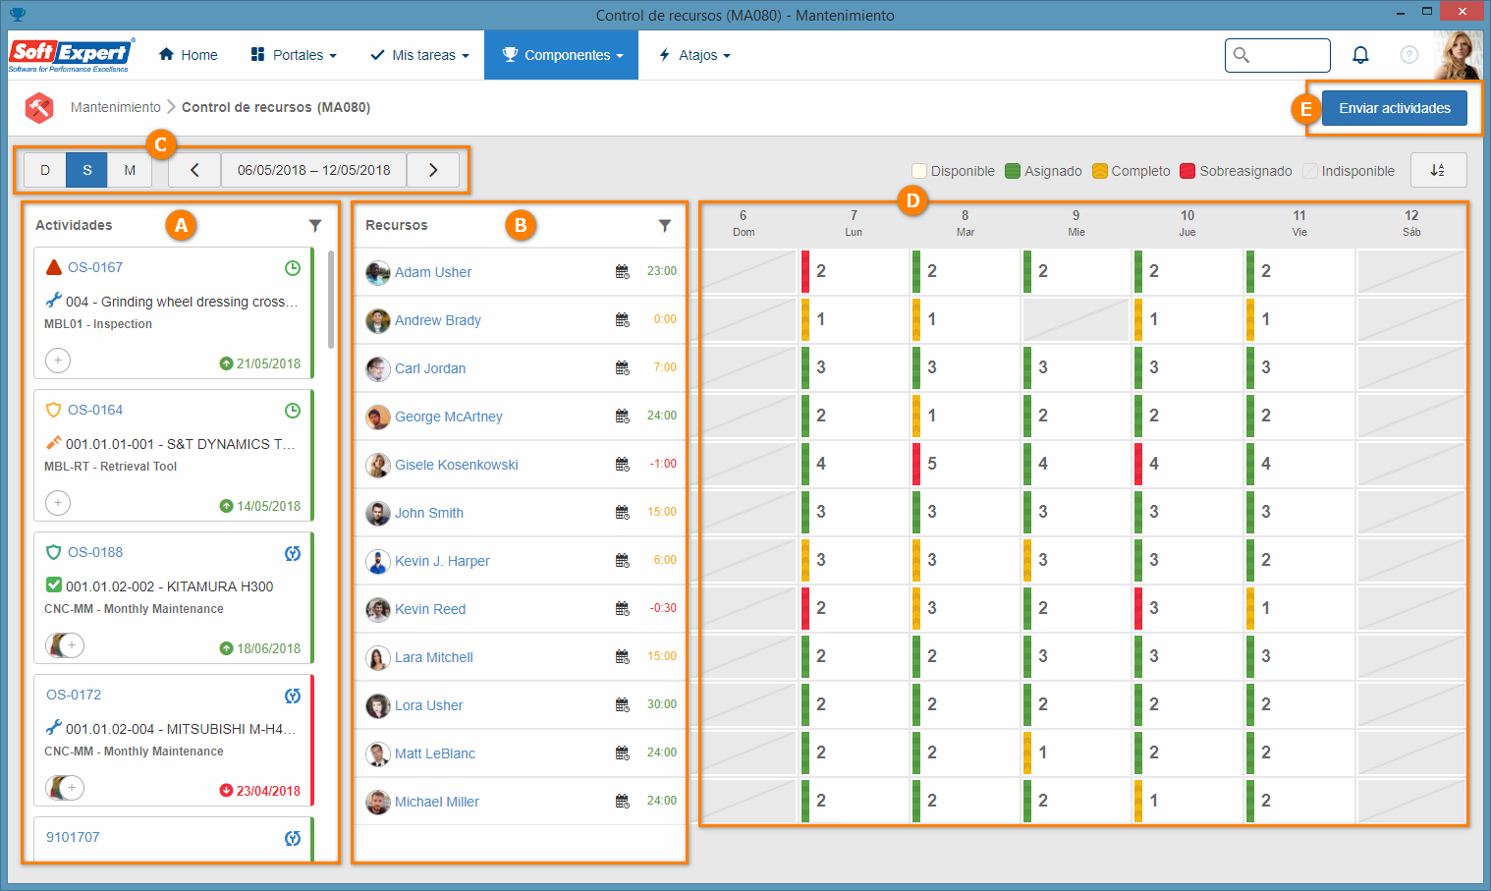Click clock icon on OS-0164 card

tap(292, 411)
